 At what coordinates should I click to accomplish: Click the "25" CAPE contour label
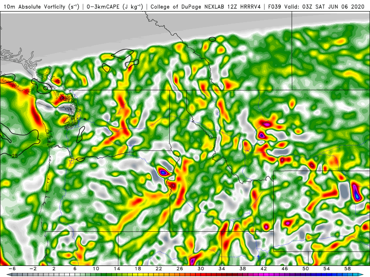(x=15, y=156)
